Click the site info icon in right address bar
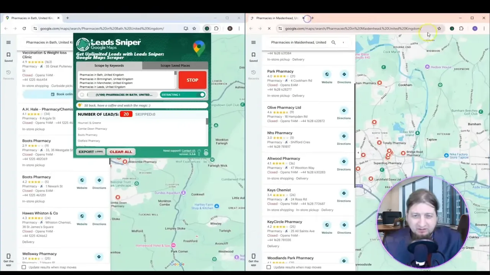Viewport: 490px width, 275px height. coord(280,28)
